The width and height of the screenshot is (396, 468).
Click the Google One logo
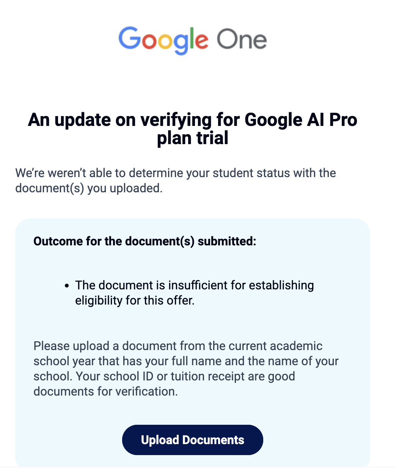click(x=193, y=41)
